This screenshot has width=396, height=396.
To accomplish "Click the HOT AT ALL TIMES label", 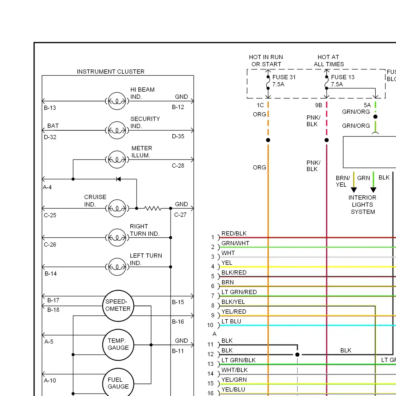I will click(329, 61).
